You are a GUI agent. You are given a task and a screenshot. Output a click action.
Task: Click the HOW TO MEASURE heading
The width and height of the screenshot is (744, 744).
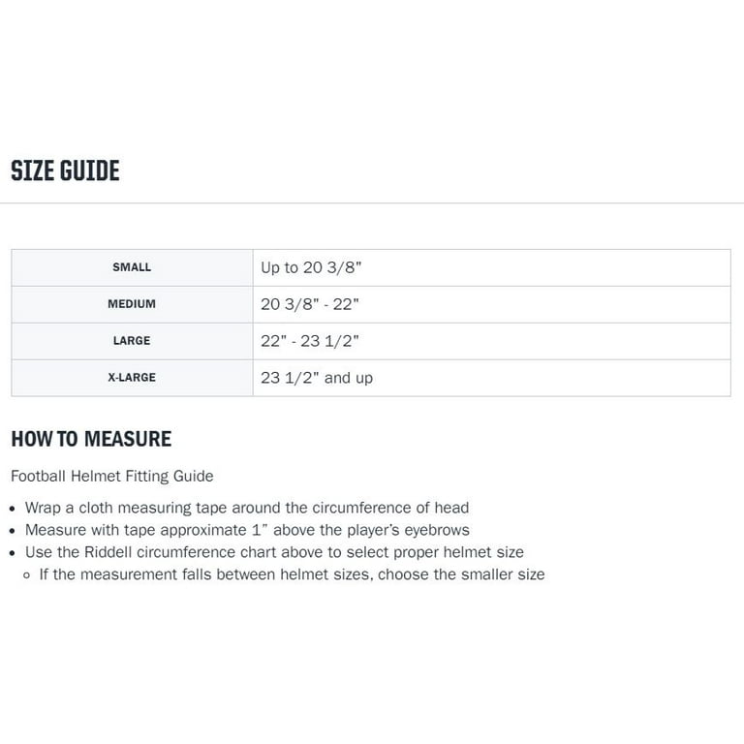point(91,439)
